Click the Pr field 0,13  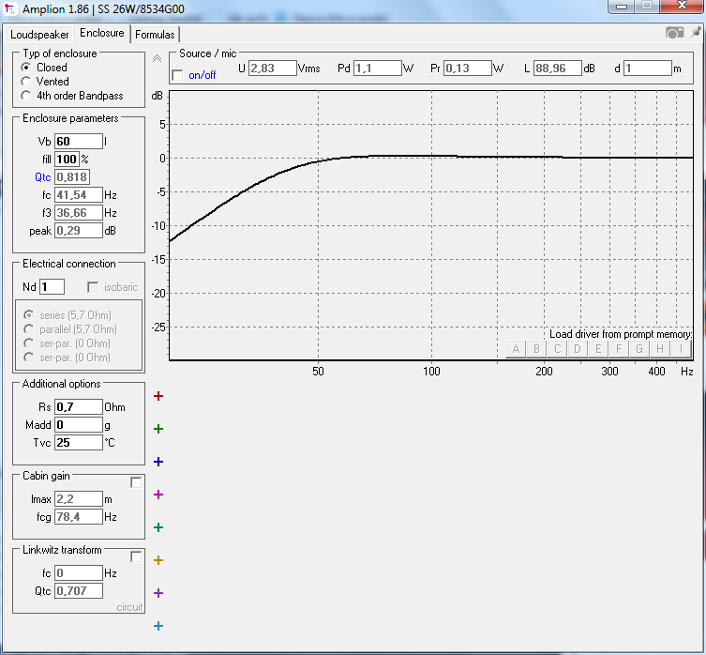pyautogui.click(x=467, y=69)
